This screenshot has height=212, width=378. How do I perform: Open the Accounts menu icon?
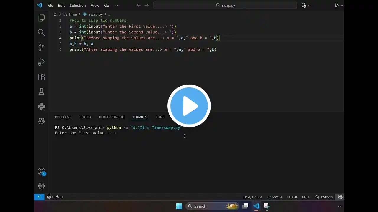coord(41,172)
